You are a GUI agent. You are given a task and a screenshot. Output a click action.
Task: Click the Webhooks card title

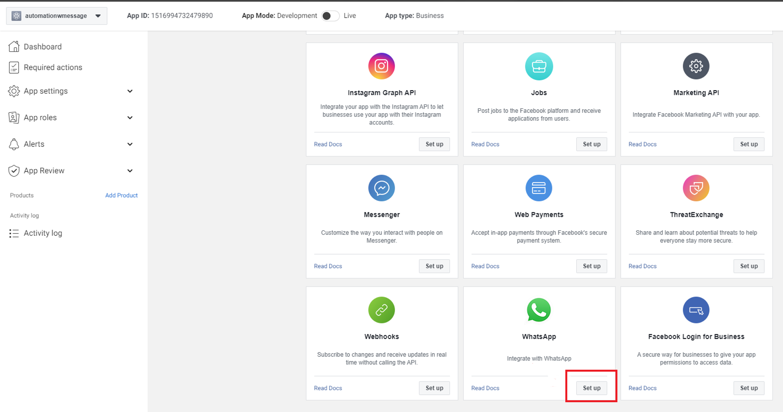[x=382, y=336]
